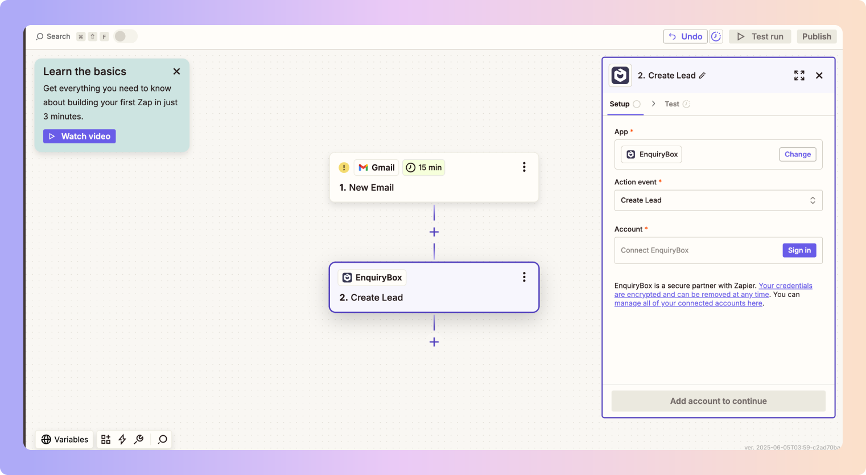Click the Search magnifier icon in top bar

coord(39,36)
